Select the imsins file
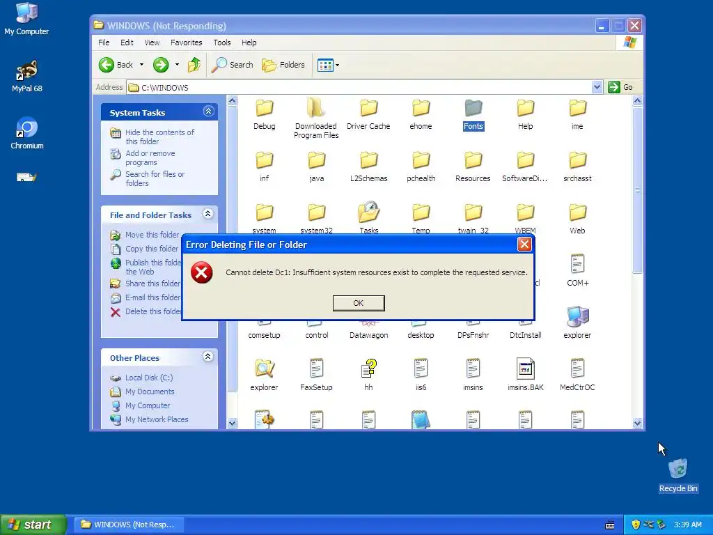Viewport: 713px width, 535px height. (x=473, y=375)
